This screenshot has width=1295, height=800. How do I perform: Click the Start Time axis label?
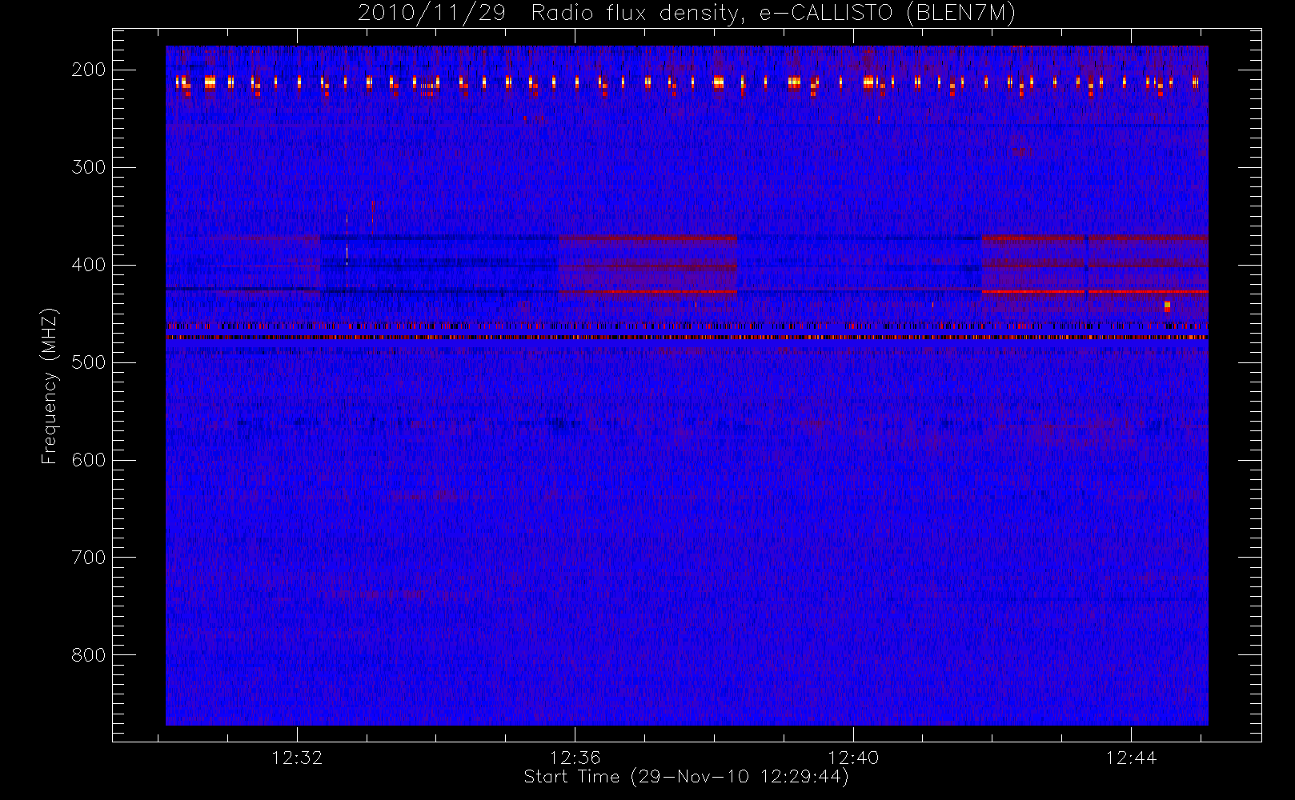pyautogui.click(x=686, y=777)
